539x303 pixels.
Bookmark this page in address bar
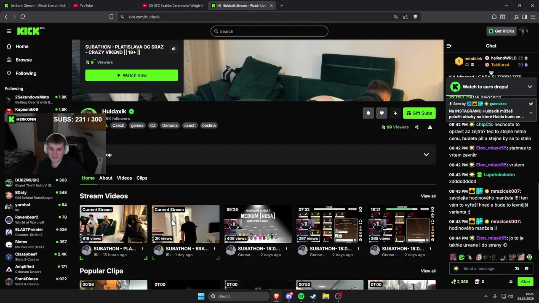pyautogui.click(x=111, y=17)
